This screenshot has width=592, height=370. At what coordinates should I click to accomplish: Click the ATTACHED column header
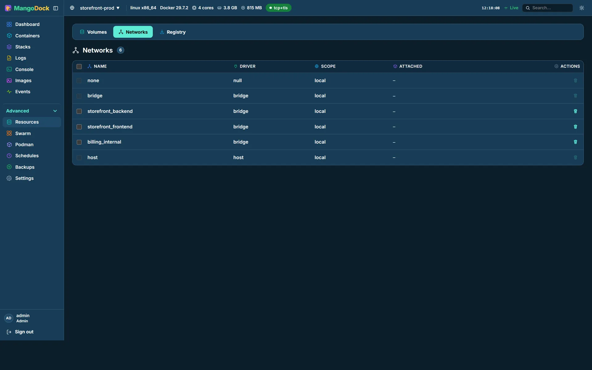pyautogui.click(x=408, y=66)
